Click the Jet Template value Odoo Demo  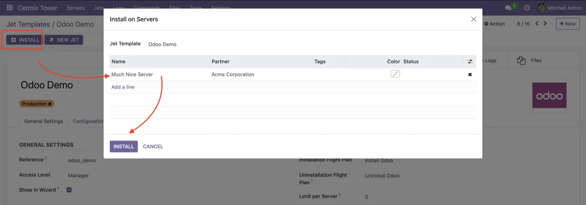pos(163,44)
